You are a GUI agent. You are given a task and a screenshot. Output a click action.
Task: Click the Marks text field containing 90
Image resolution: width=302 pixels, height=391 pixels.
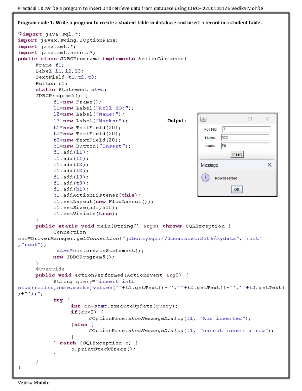tap(245, 146)
